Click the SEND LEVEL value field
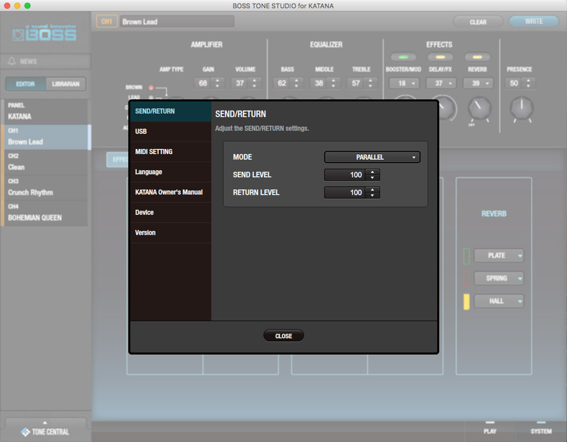The width and height of the screenshot is (567, 442). (345, 175)
